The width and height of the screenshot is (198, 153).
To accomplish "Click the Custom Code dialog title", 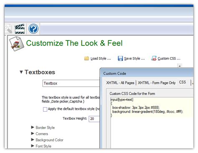I will 115,73.
